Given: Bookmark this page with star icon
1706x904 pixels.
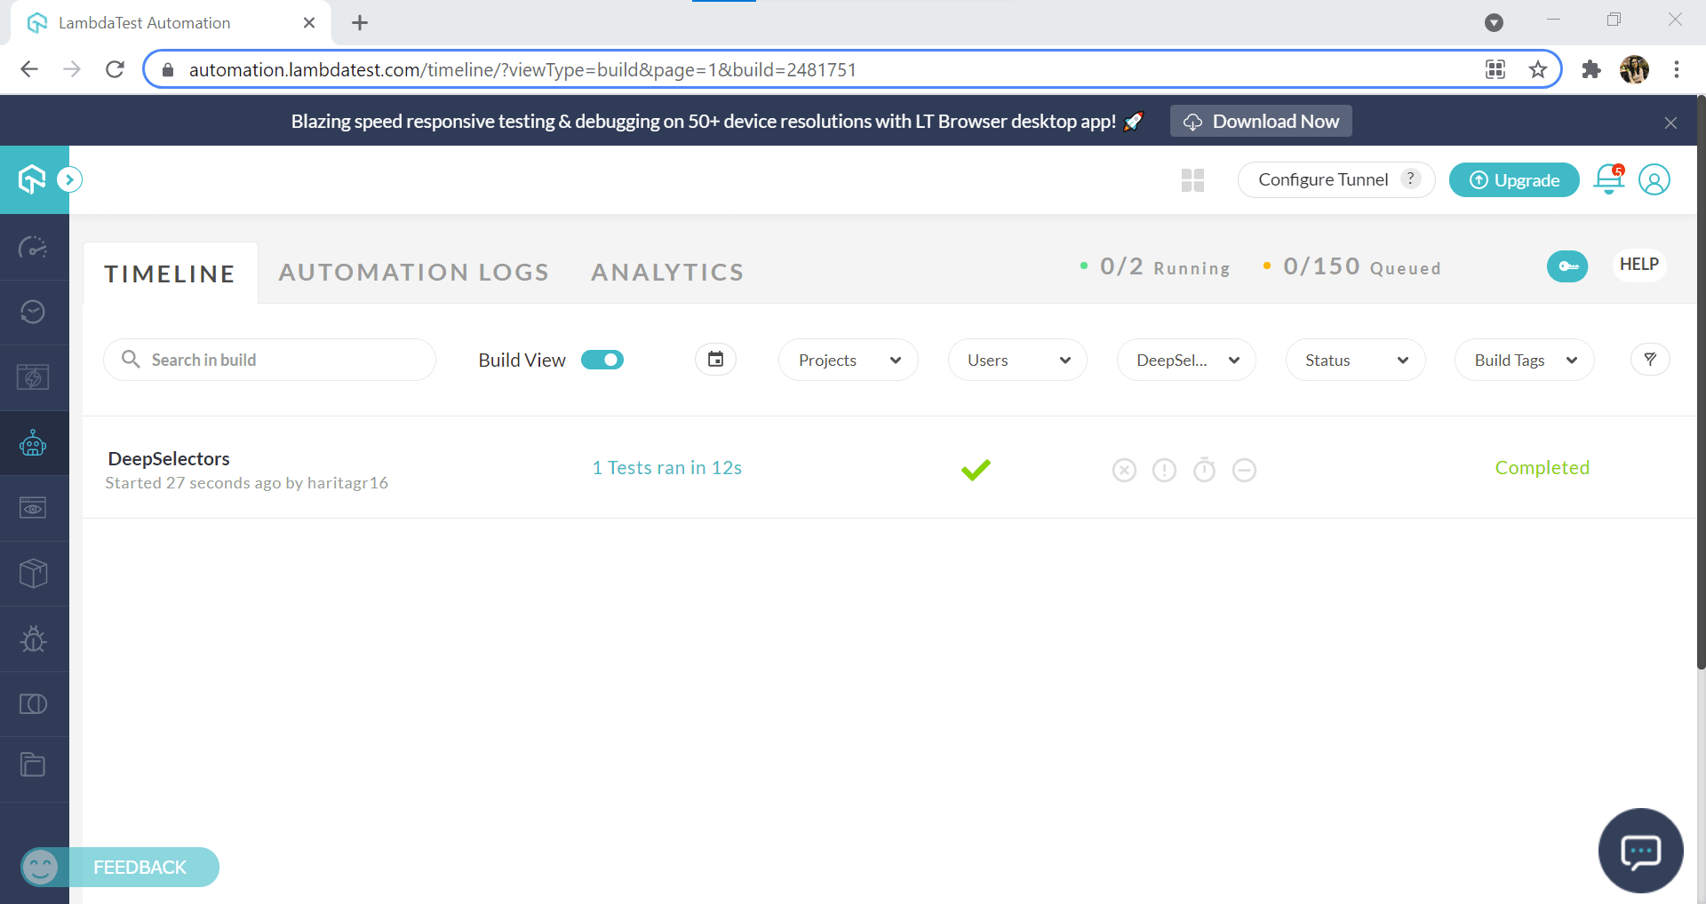Looking at the screenshot, I should (1538, 69).
